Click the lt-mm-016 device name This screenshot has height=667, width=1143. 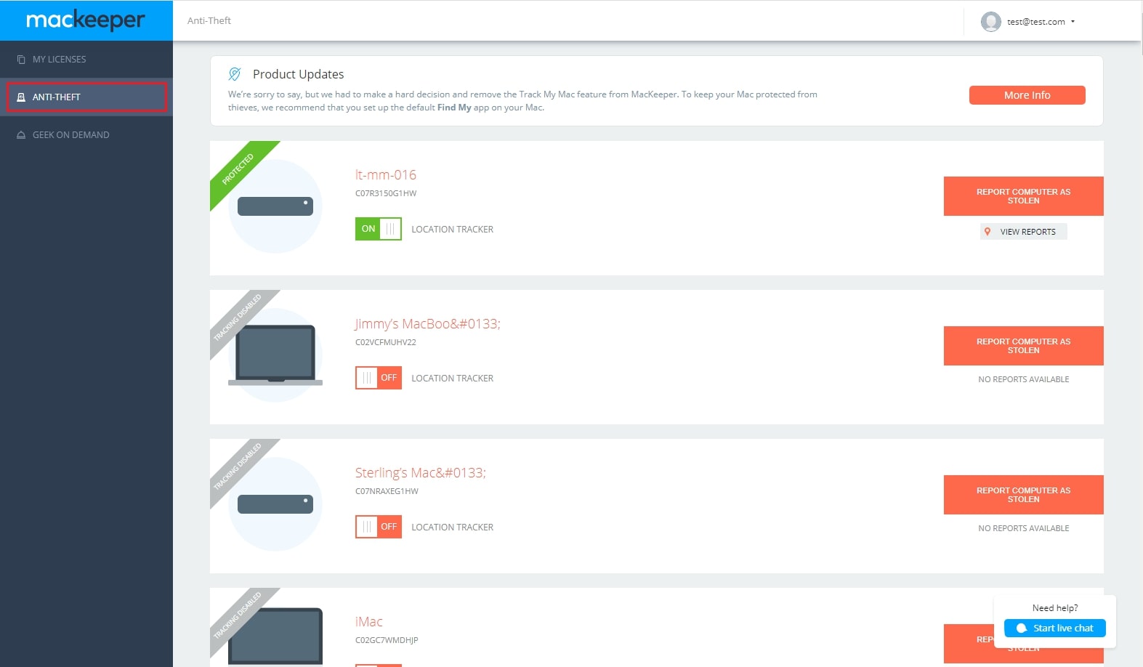point(385,175)
